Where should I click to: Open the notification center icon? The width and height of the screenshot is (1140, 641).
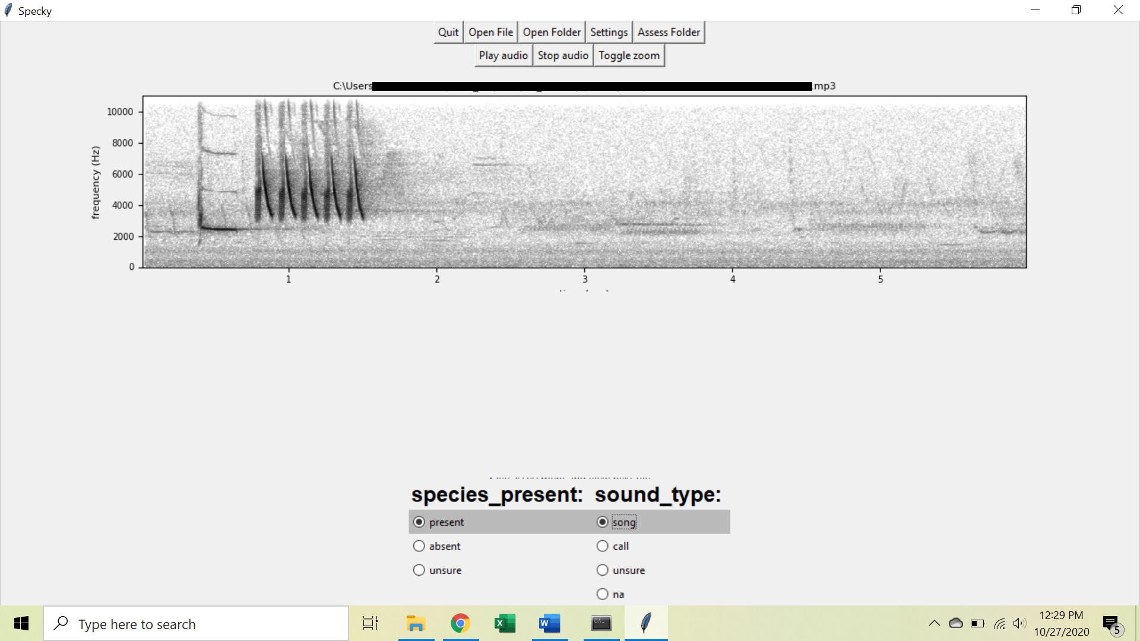coord(1111,624)
